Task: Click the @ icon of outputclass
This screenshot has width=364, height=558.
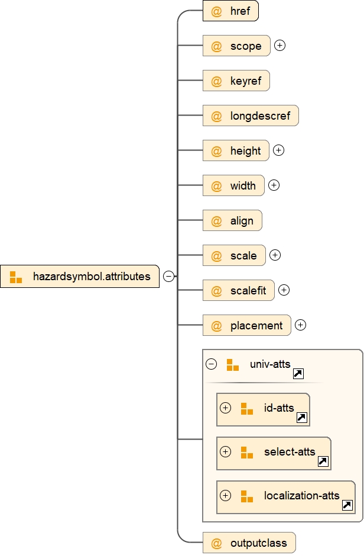Action: [x=216, y=543]
